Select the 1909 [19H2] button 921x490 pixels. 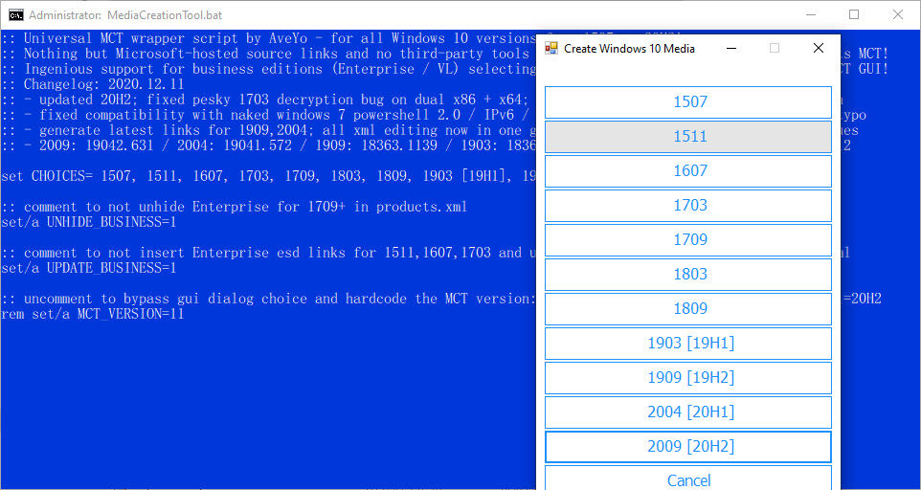point(687,378)
